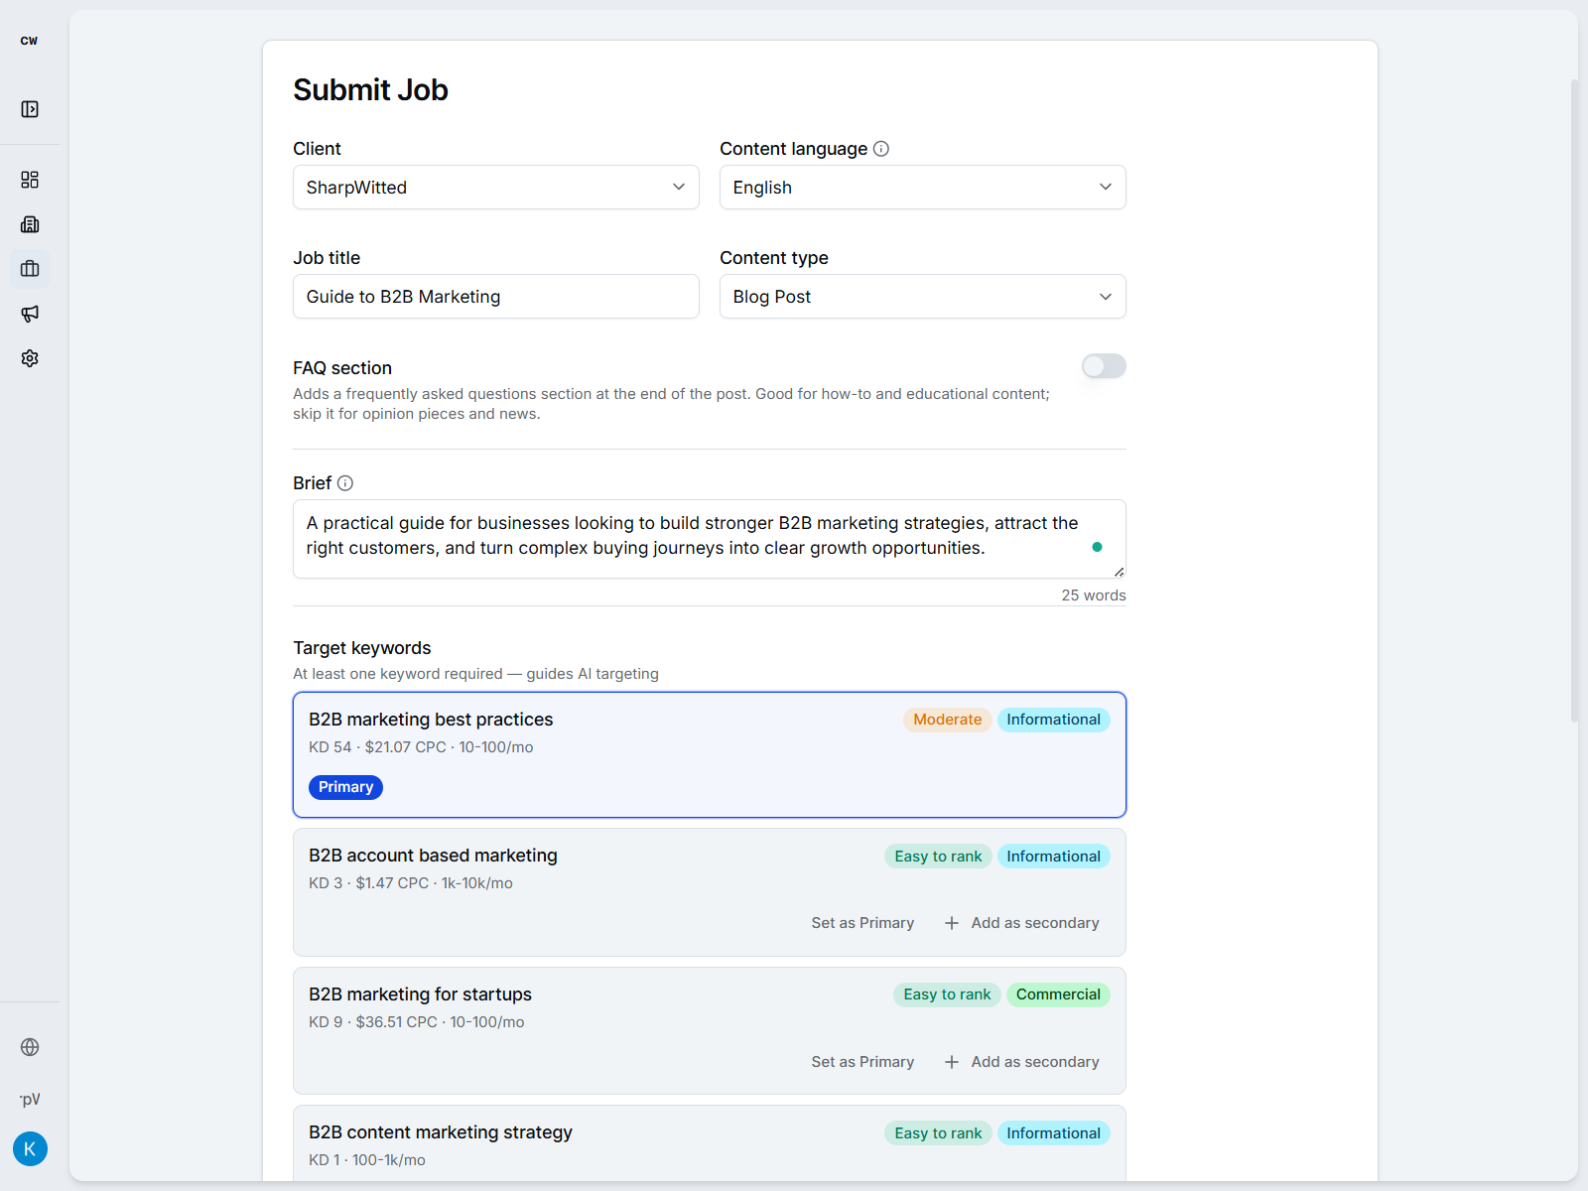The image size is (1588, 1191).
Task: Click the globe language icon
Action: pyautogui.click(x=30, y=1047)
